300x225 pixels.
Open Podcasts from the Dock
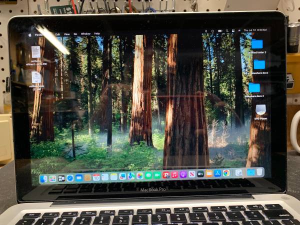pos(183,174)
